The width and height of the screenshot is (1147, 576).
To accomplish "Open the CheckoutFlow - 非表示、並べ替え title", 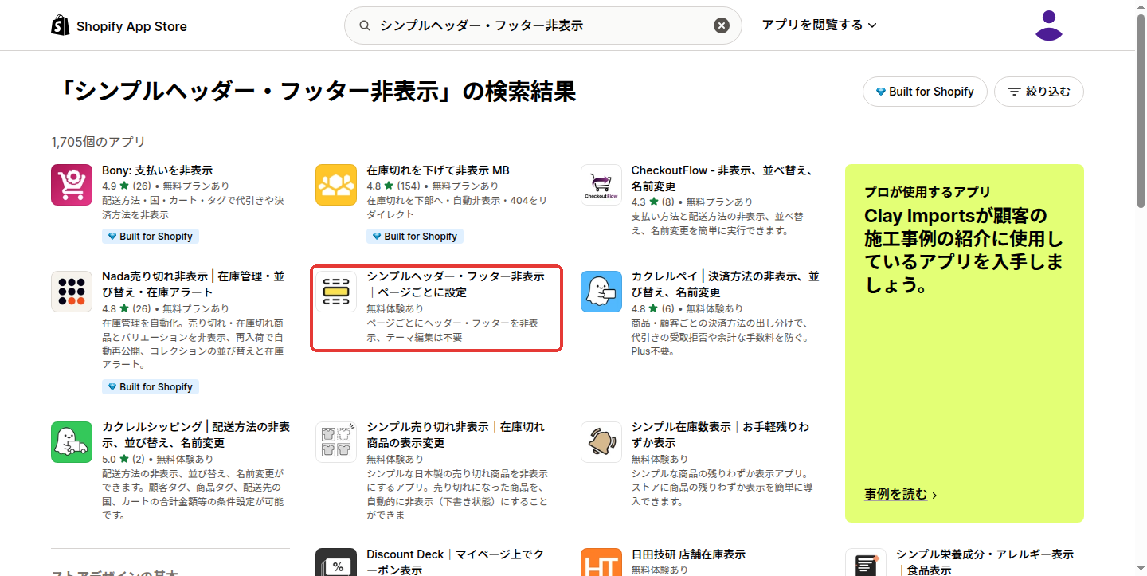I will point(722,178).
